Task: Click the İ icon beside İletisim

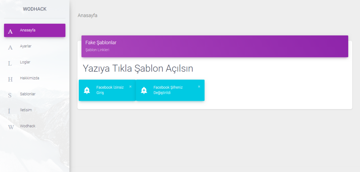Action: 9,111
